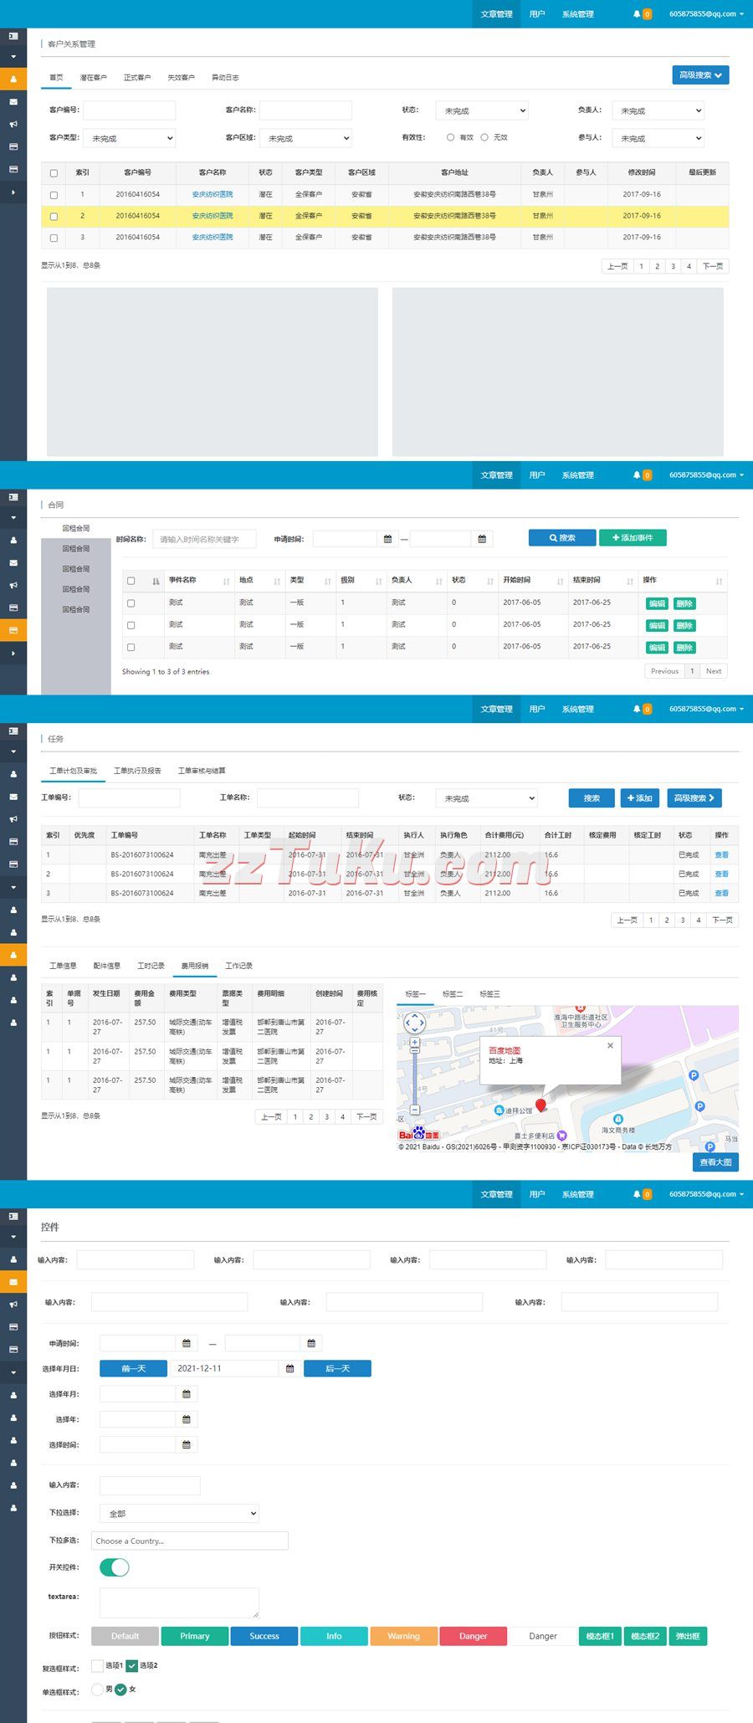753x1723 pixels.
Task: Click the 查看大图 button below the map
Action: pos(715,1161)
